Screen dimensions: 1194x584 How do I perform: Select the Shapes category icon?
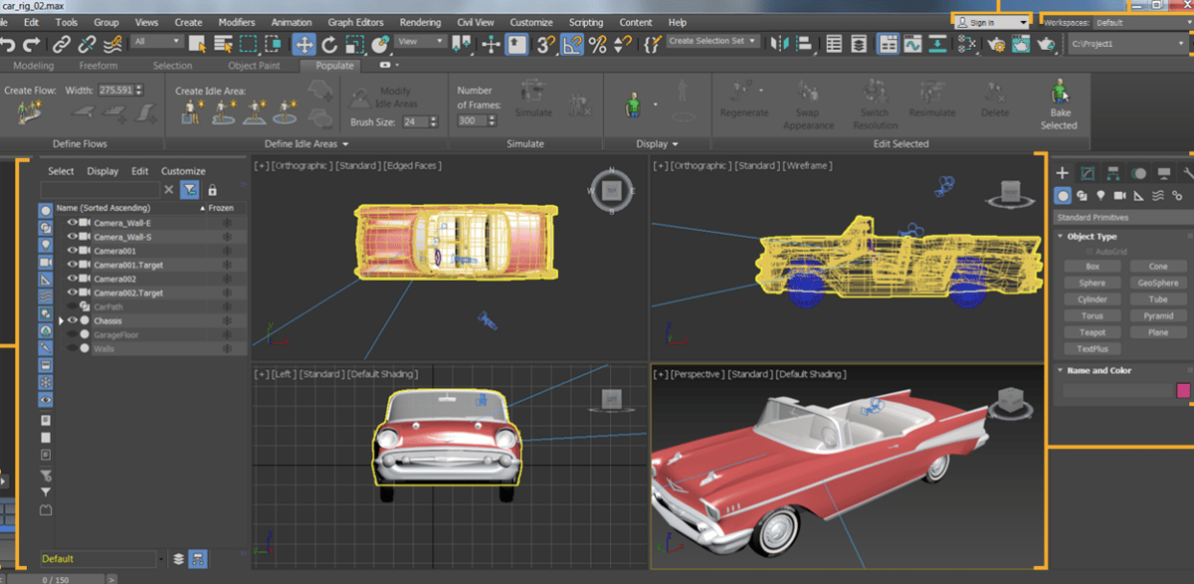[1083, 196]
